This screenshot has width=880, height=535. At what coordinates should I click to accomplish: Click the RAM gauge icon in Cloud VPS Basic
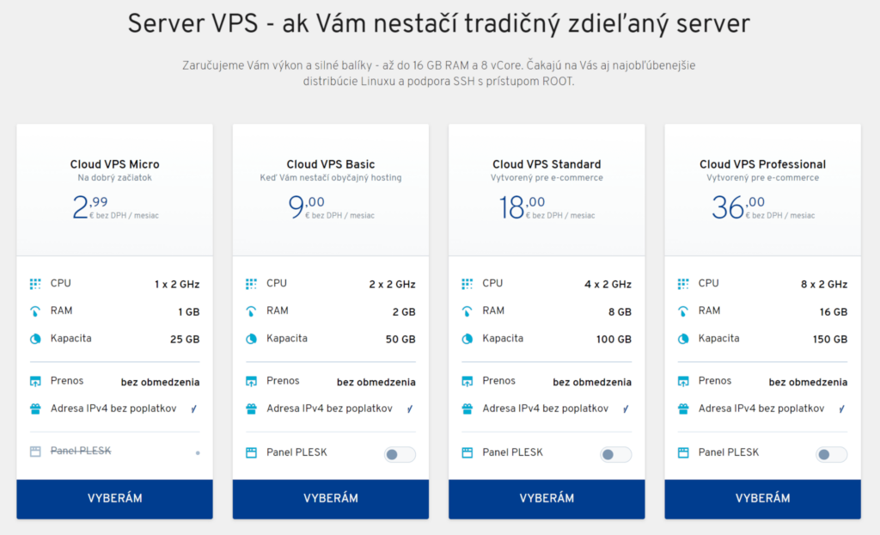click(251, 311)
